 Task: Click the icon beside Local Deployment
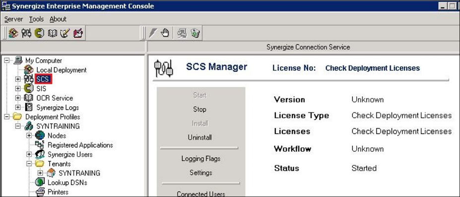pyautogui.click(x=29, y=70)
